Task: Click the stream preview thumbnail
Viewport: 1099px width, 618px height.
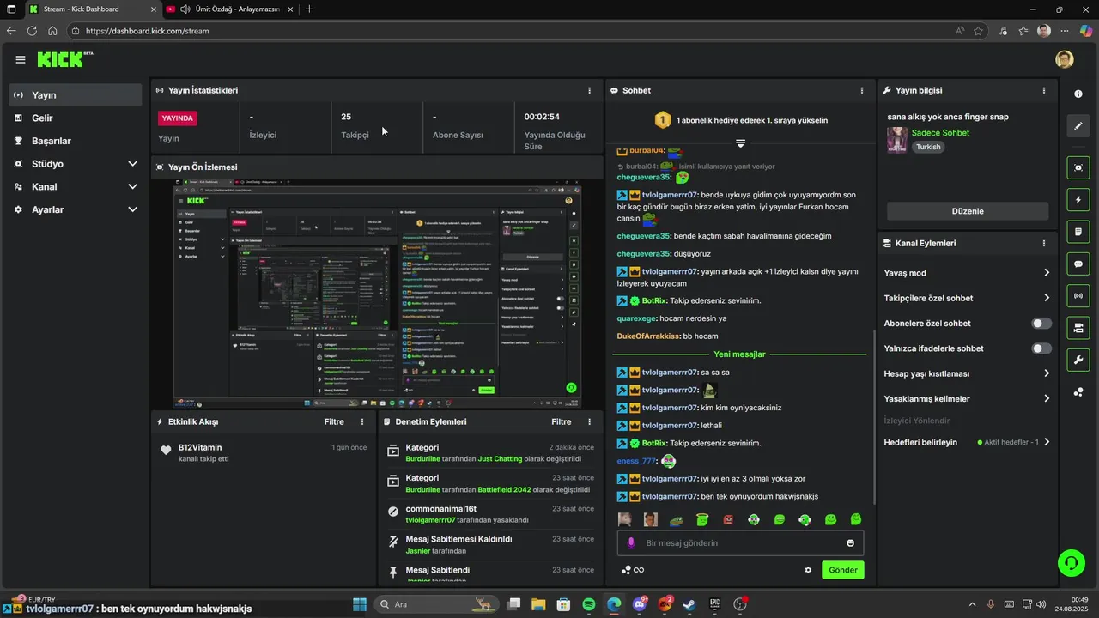Action: [377, 294]
